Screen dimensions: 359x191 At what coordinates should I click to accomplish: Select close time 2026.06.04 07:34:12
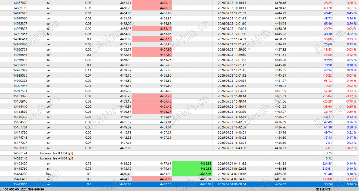click(232, 179)
